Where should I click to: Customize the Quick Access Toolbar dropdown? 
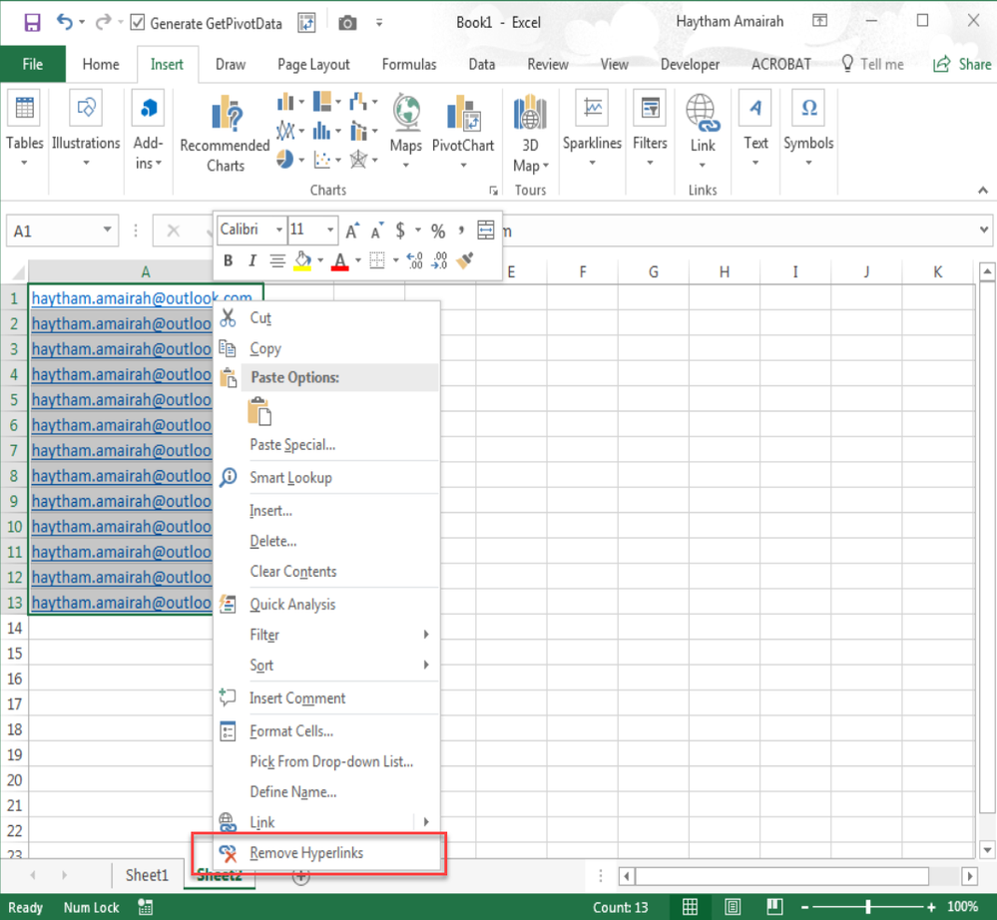pyautogui.click(x=379, y=23)
